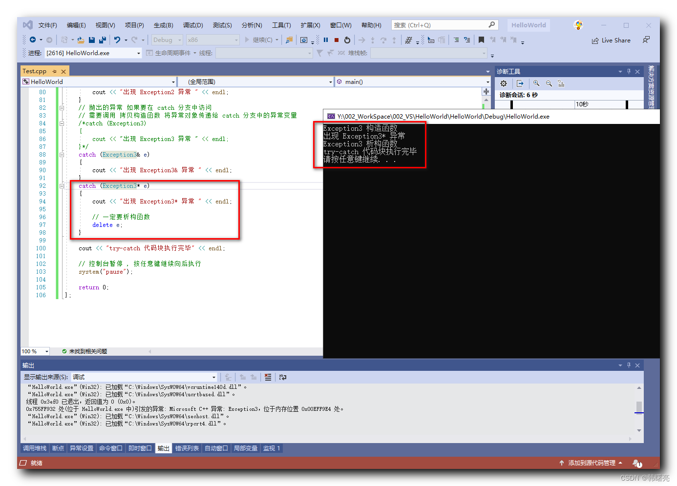Open the main() function navigation dropdown
677x486 pixels.
(413, 81)
